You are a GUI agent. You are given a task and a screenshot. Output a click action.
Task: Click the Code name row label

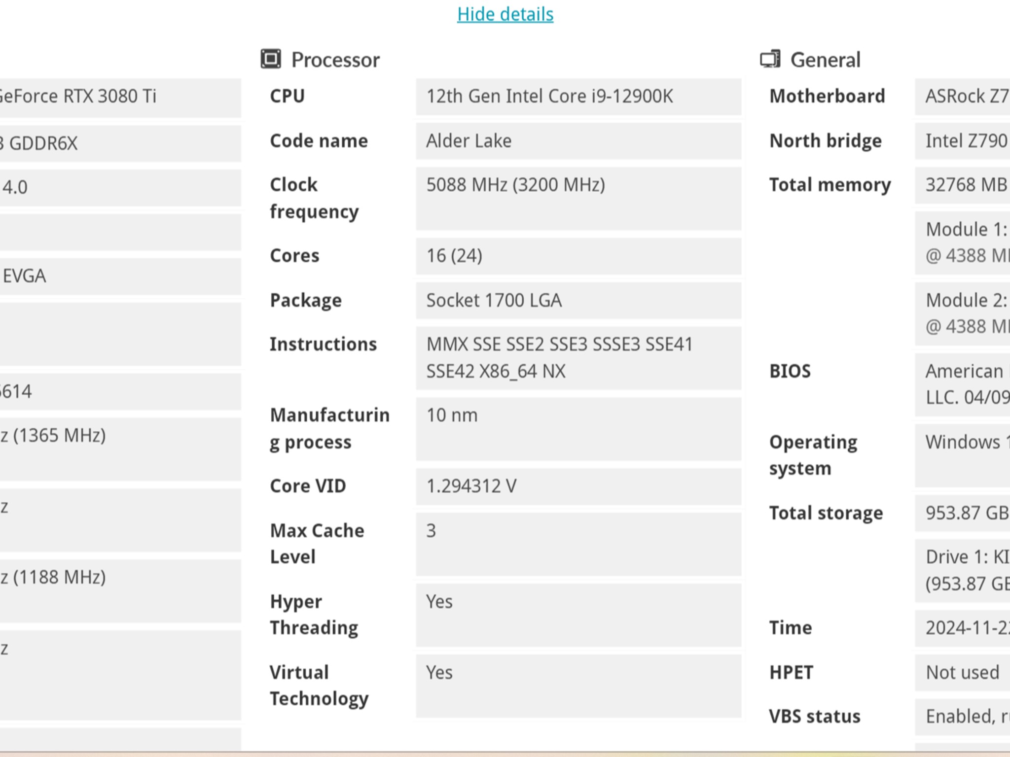(319, 141)
